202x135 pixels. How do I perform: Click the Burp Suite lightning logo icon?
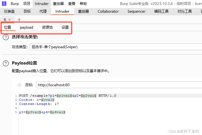[x=4, y=4]
